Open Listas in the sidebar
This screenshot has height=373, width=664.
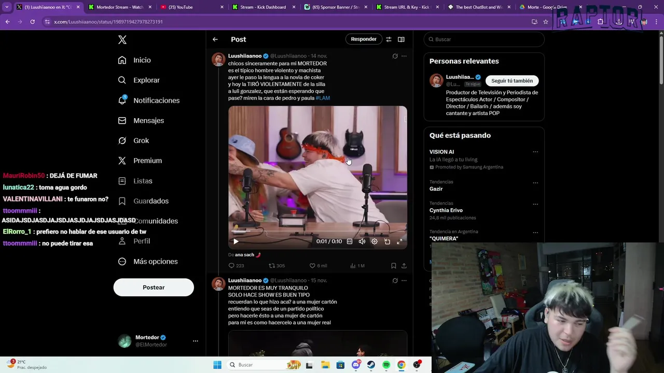tap(135, 181)
